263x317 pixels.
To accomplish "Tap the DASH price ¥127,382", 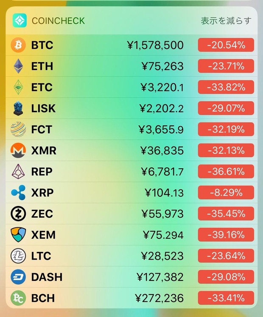I will coord(160,277).
